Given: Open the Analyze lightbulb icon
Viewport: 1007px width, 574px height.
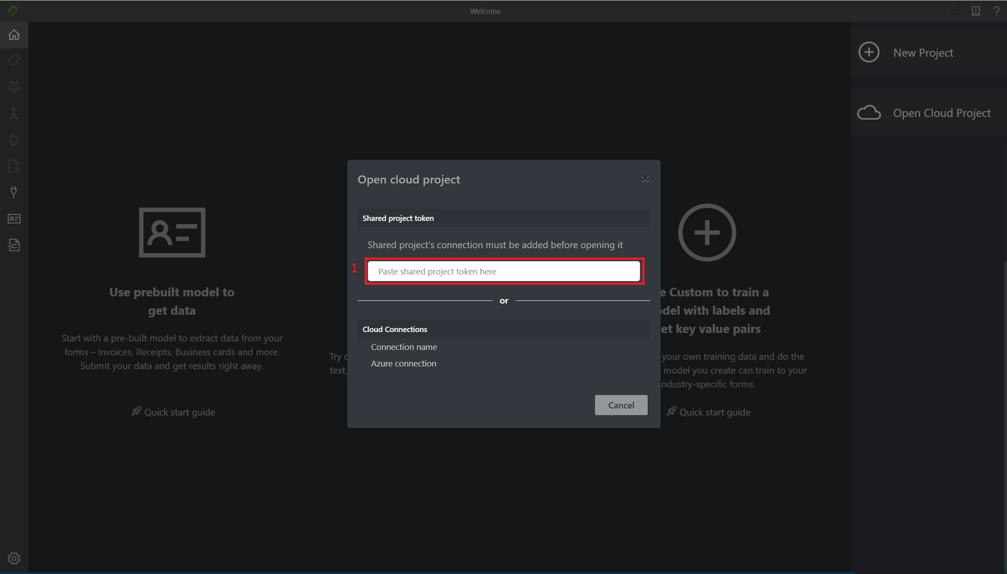Looking at the screenshot, I should [14, 140].
